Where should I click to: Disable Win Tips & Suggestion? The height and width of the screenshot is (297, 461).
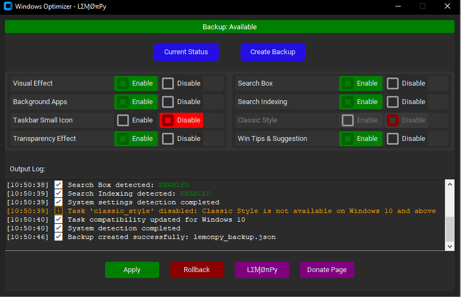pyautogui.click(x=407, y=139)
